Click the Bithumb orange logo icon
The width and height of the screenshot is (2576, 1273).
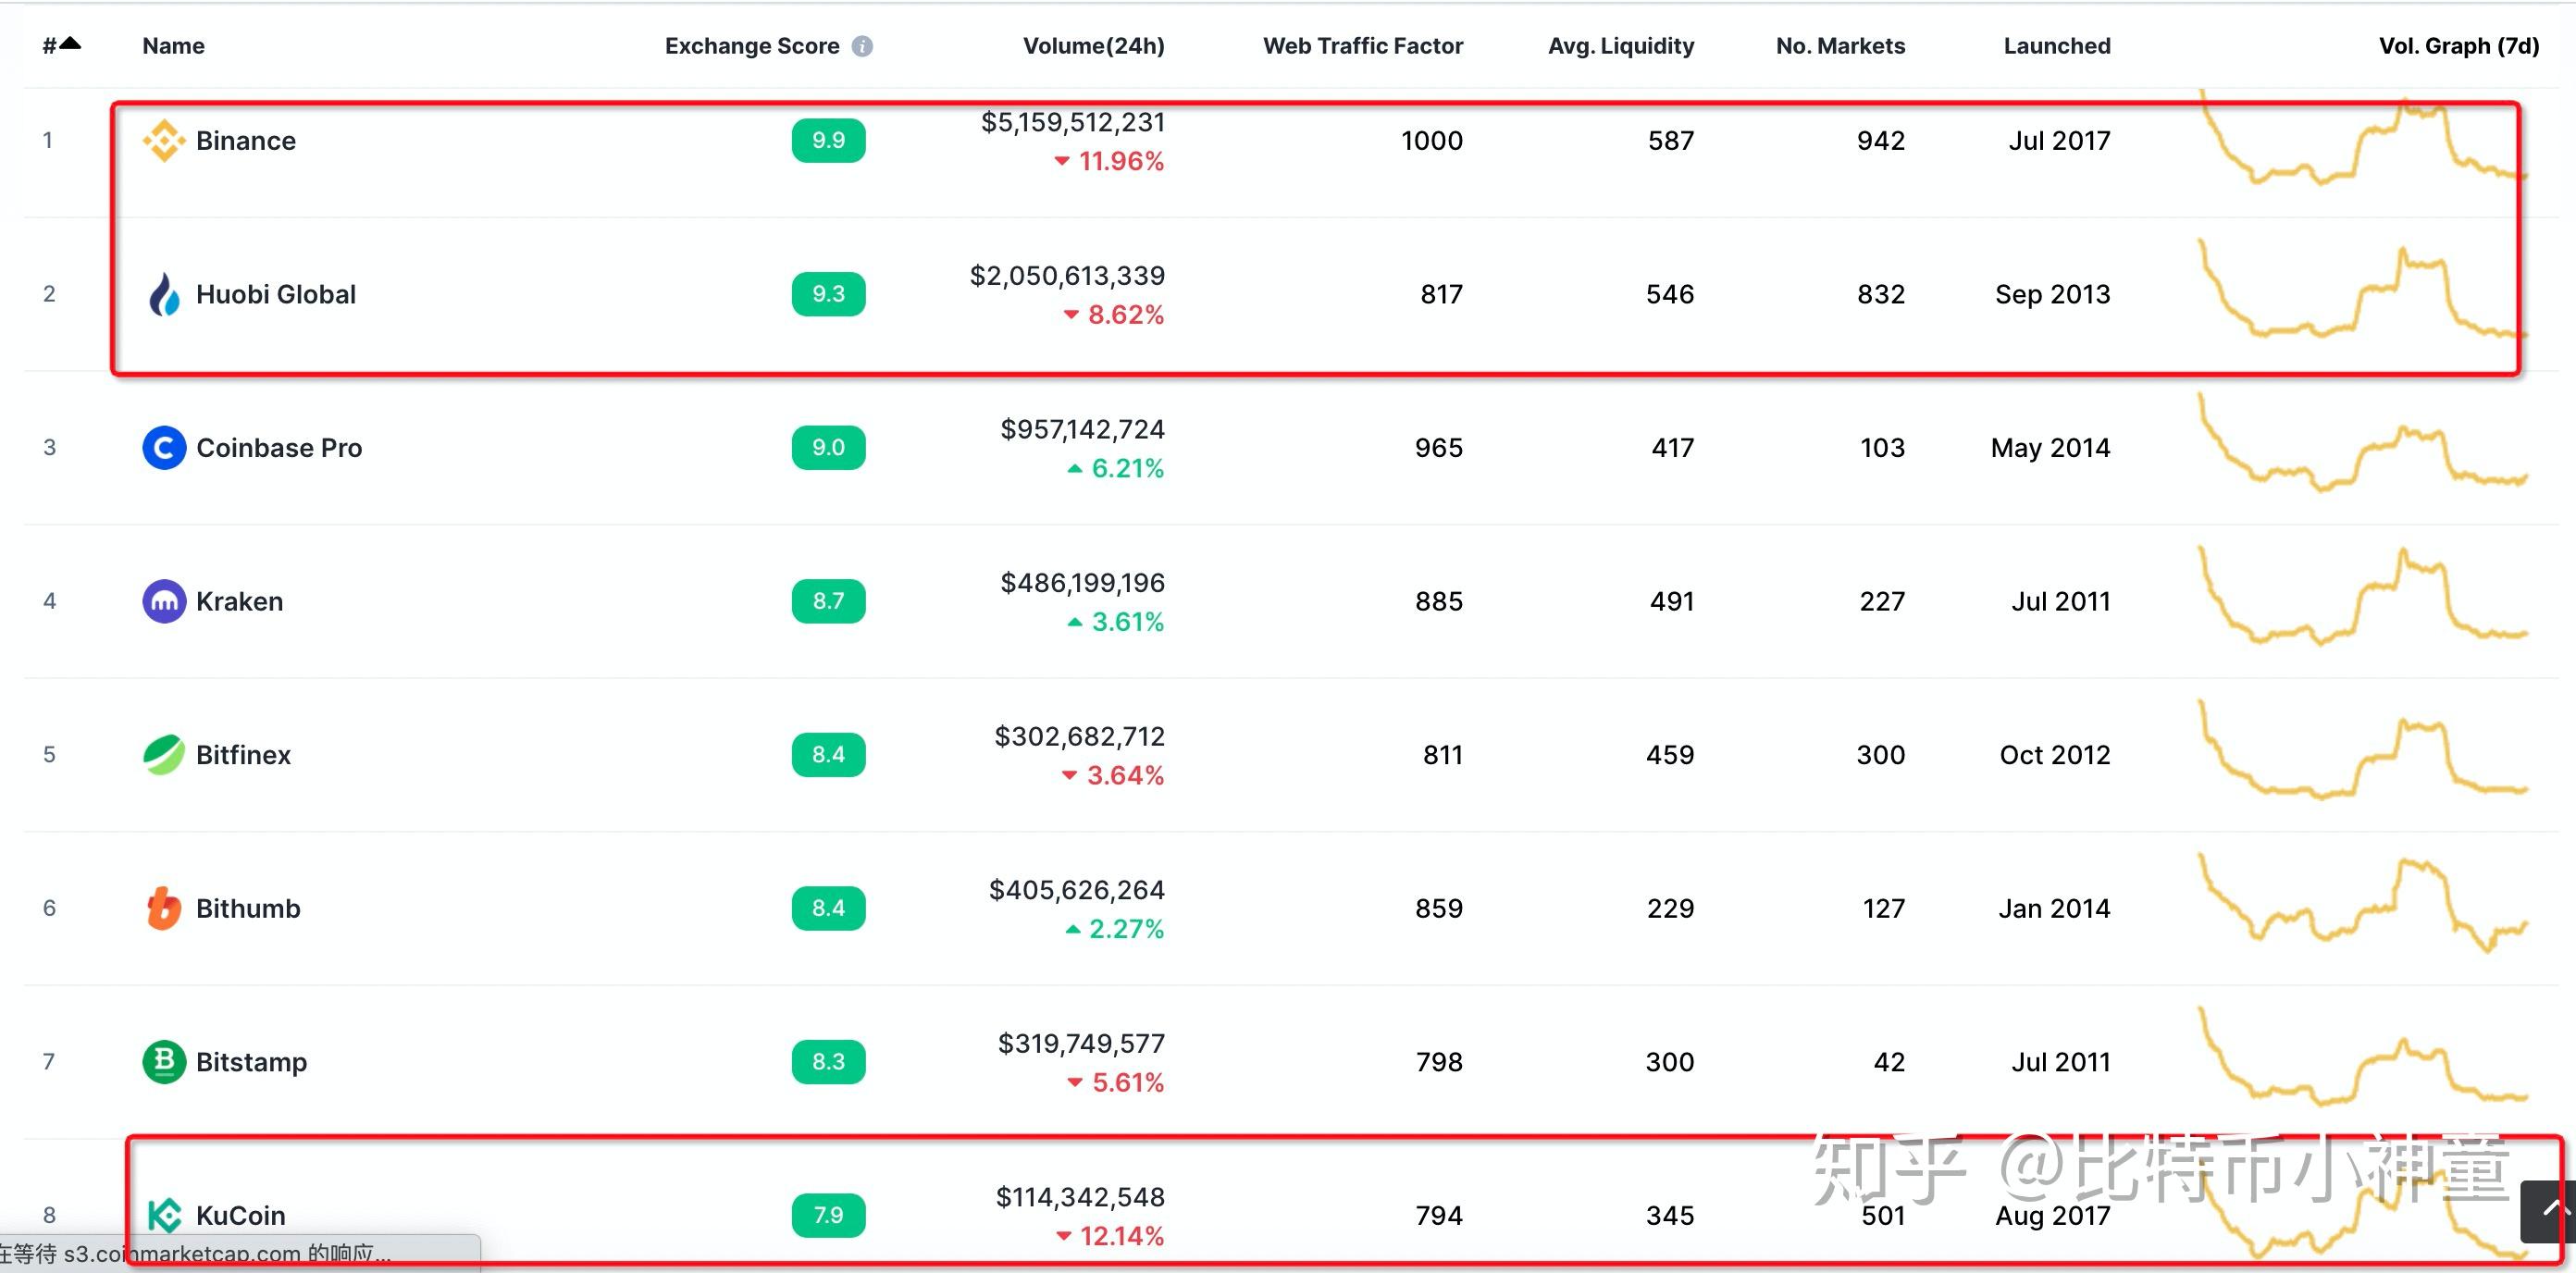164,909
